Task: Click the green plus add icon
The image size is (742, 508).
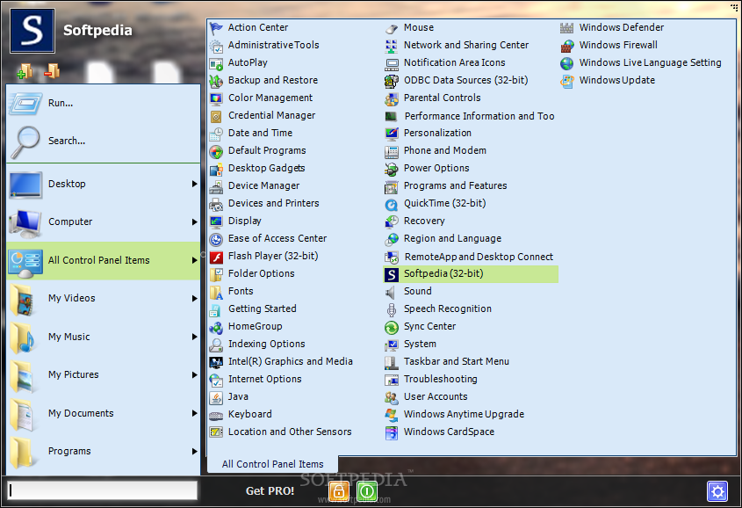Action: tap(25, 71)
